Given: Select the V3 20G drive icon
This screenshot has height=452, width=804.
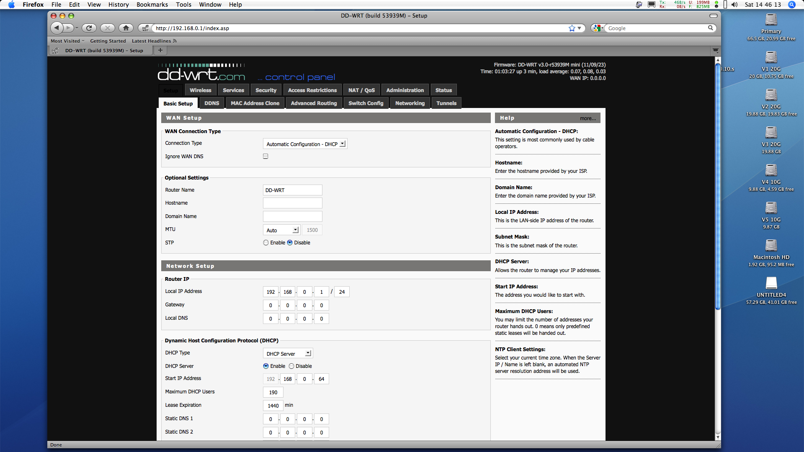Looking at the screenshot, I should pos(771,133).
